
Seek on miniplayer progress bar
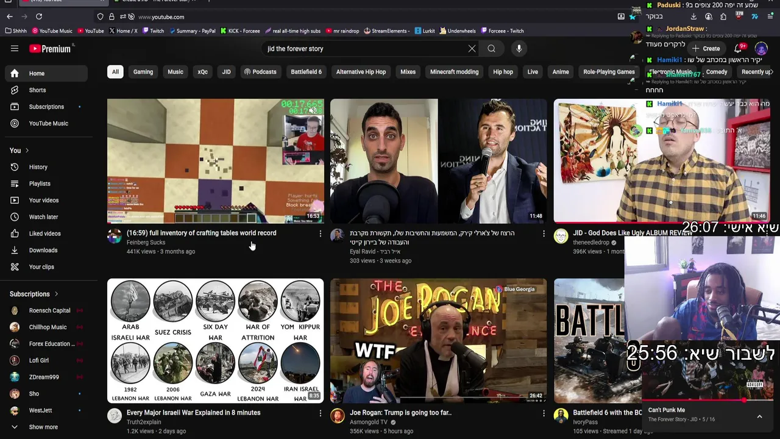coord(708,401)
